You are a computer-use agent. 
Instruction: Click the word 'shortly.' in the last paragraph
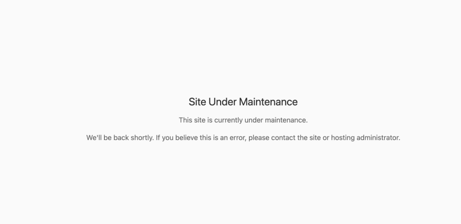[x=142, y=138]
